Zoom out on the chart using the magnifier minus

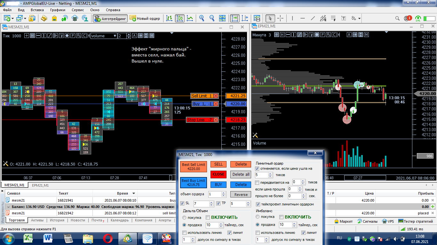coord(212,19)
